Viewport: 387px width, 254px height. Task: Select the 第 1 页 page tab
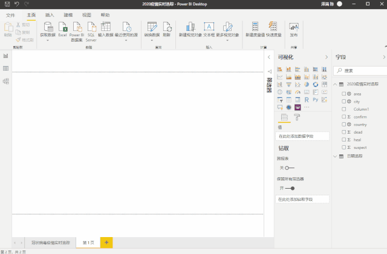88,243
